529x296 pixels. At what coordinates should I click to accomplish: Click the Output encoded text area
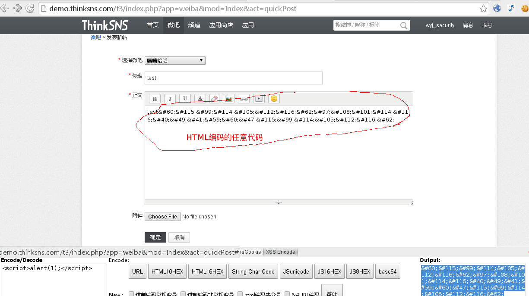473,280
